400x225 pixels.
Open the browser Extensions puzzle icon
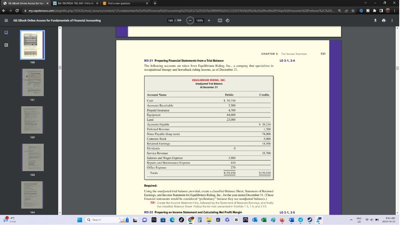(374, 11)
